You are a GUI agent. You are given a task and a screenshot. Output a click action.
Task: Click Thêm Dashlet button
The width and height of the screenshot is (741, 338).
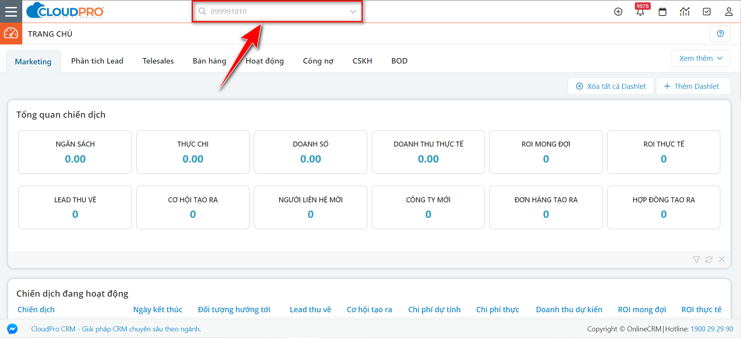pyautogui.click(x=693, y=86)
